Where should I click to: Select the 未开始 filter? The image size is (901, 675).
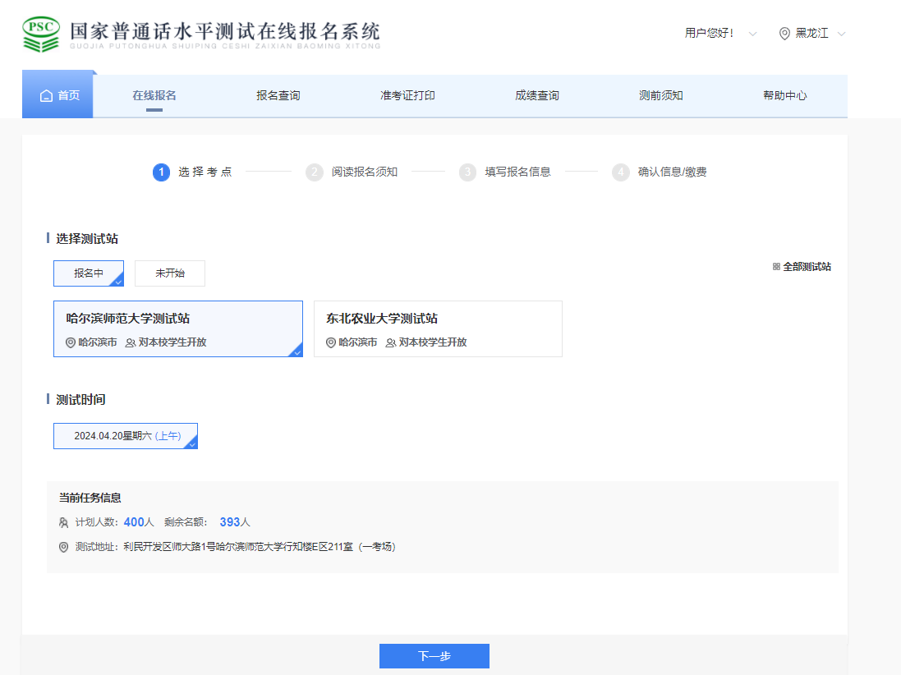169,273
